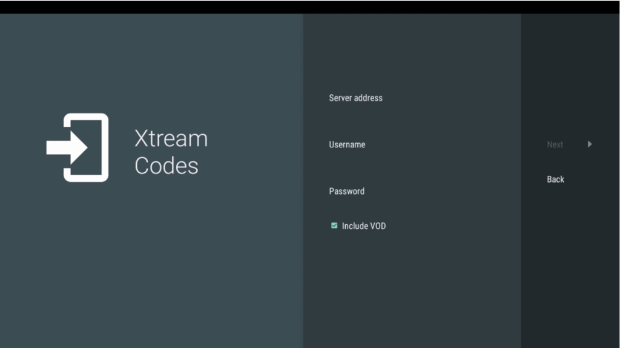
Task: Click the Xtream Codes login icon
Action: 79,147
